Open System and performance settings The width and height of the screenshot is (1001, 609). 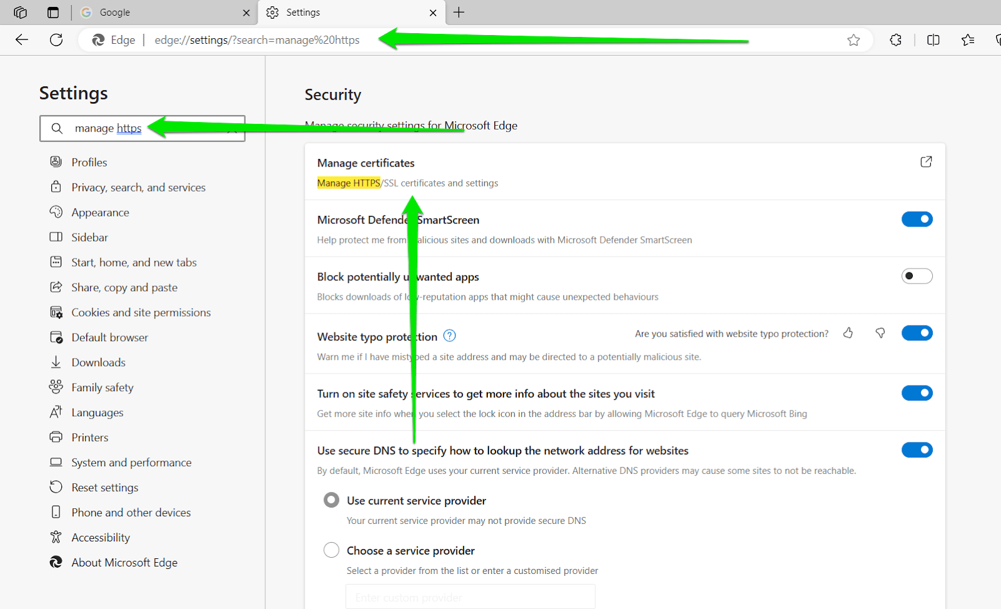tap(131, 463)
